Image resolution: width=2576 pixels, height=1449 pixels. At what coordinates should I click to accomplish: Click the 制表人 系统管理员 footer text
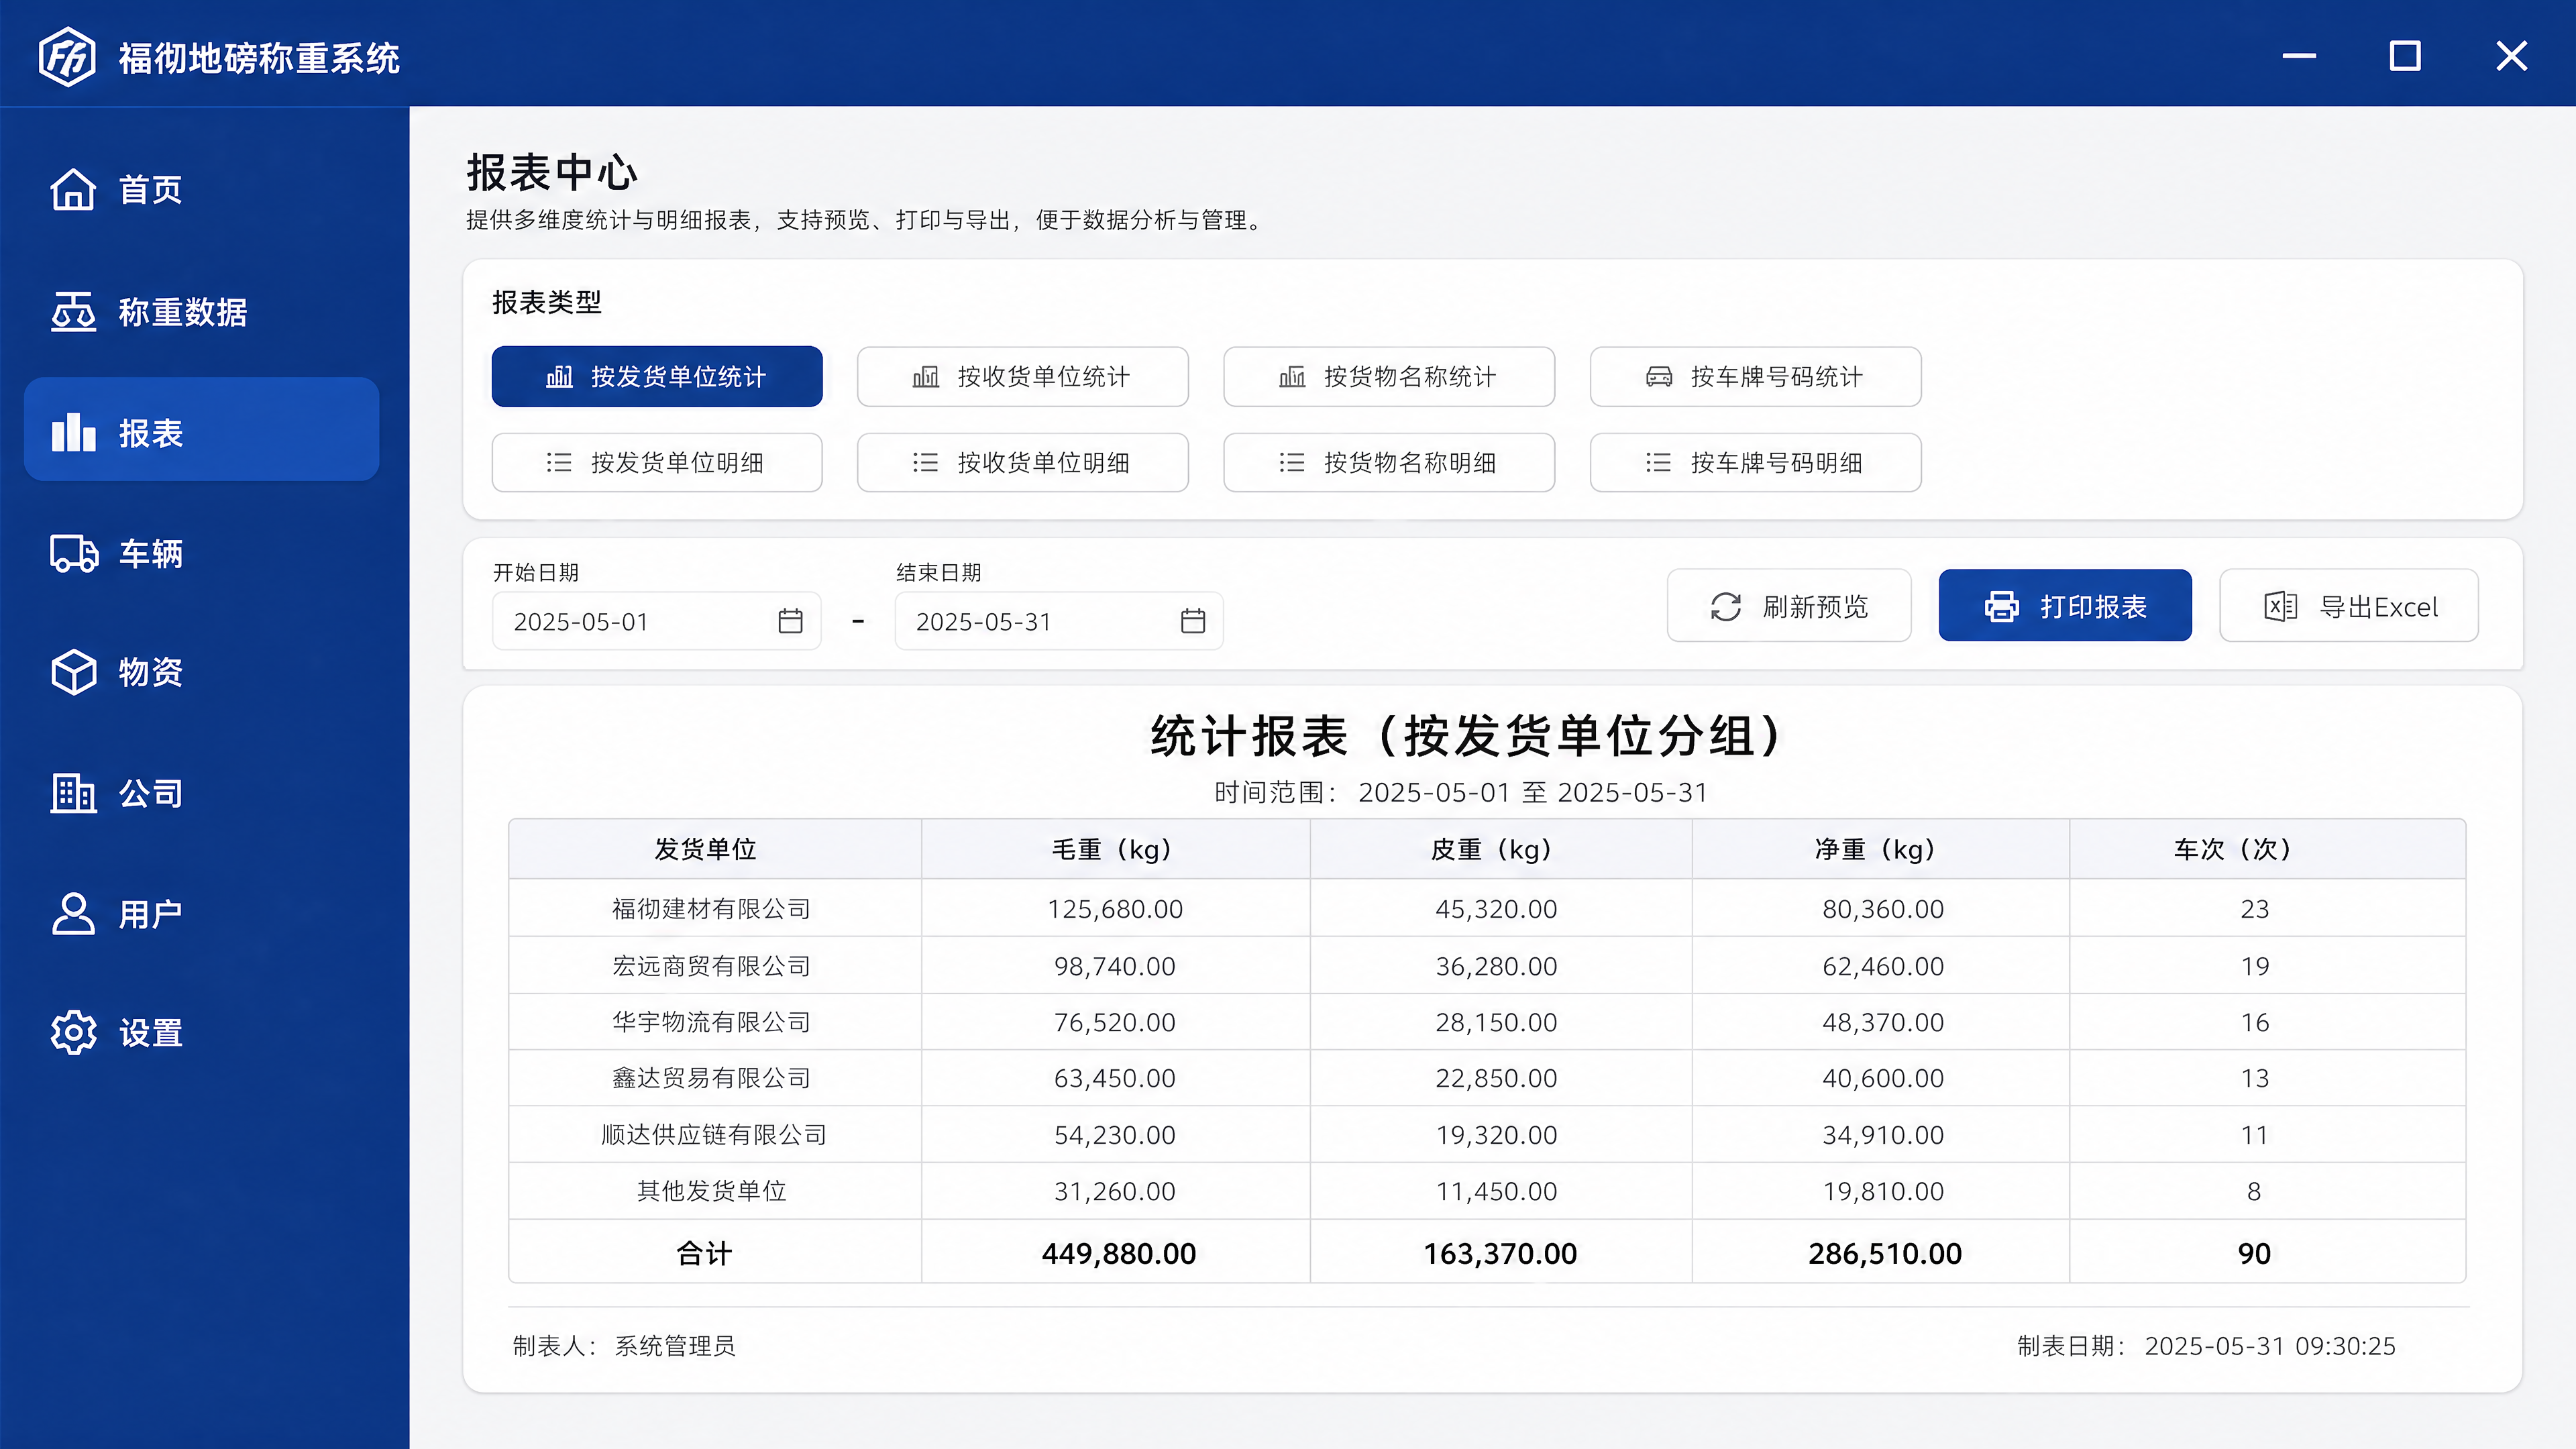pyautogui.click(x=624, y=1345)
